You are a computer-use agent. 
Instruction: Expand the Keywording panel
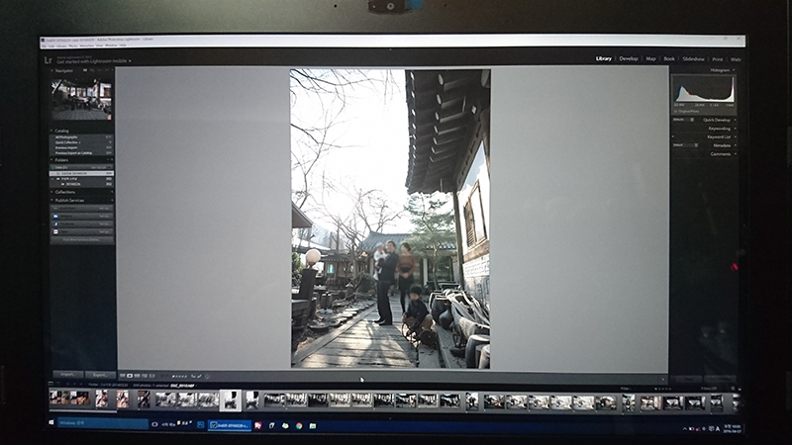tap(719, 128)
